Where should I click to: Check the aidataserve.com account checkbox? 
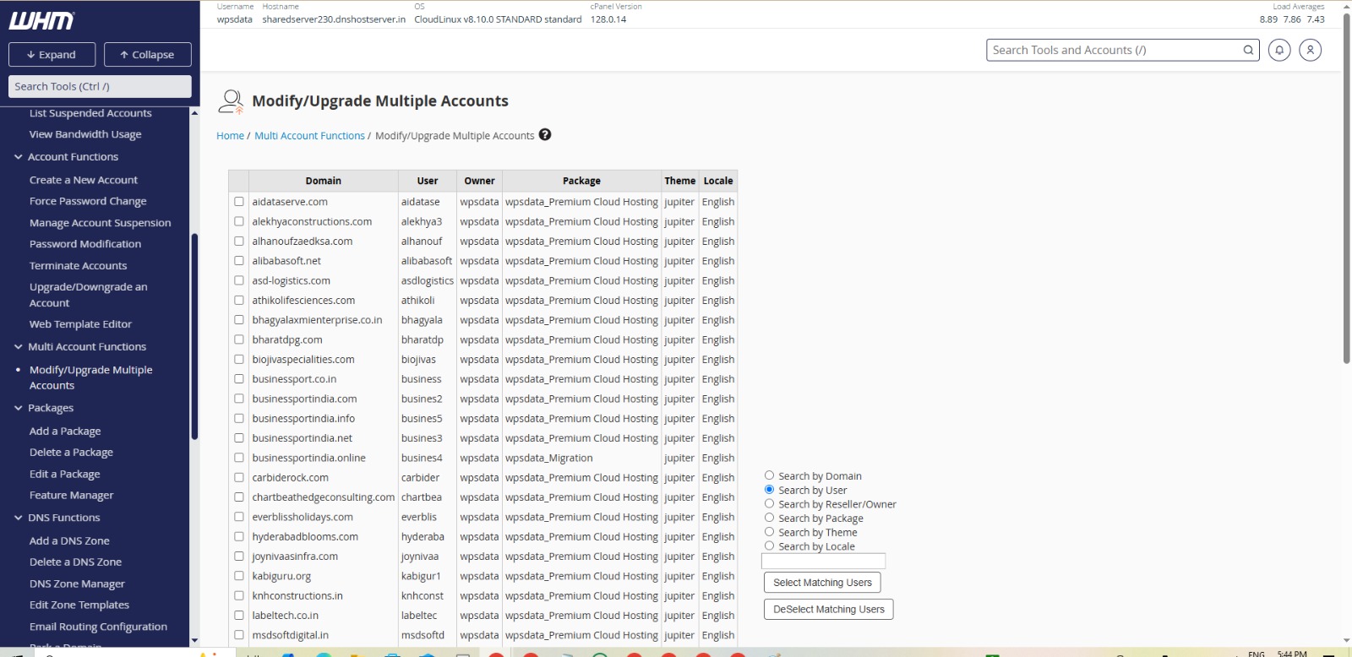(x=239, y=202)
